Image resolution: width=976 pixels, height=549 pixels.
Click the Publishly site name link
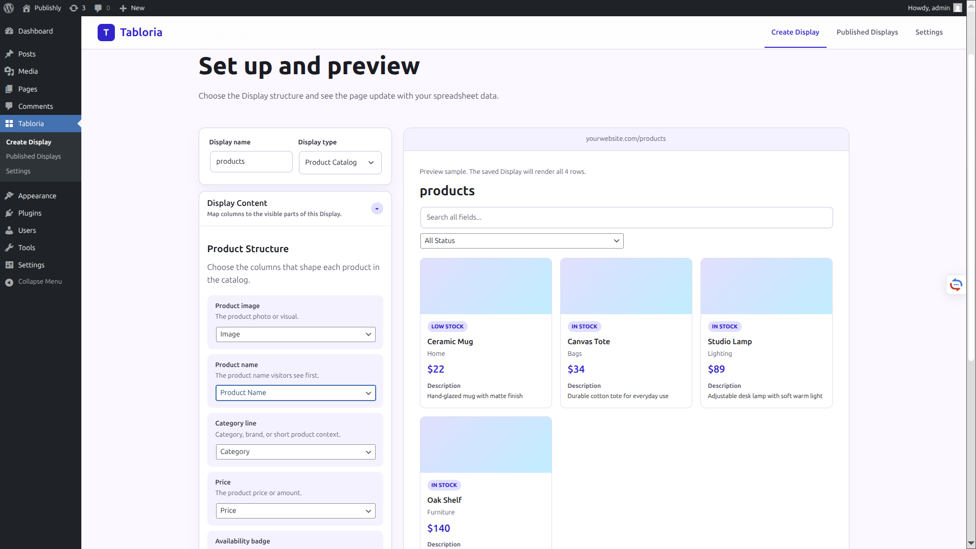pyautogui.click(x=47, y=8)
